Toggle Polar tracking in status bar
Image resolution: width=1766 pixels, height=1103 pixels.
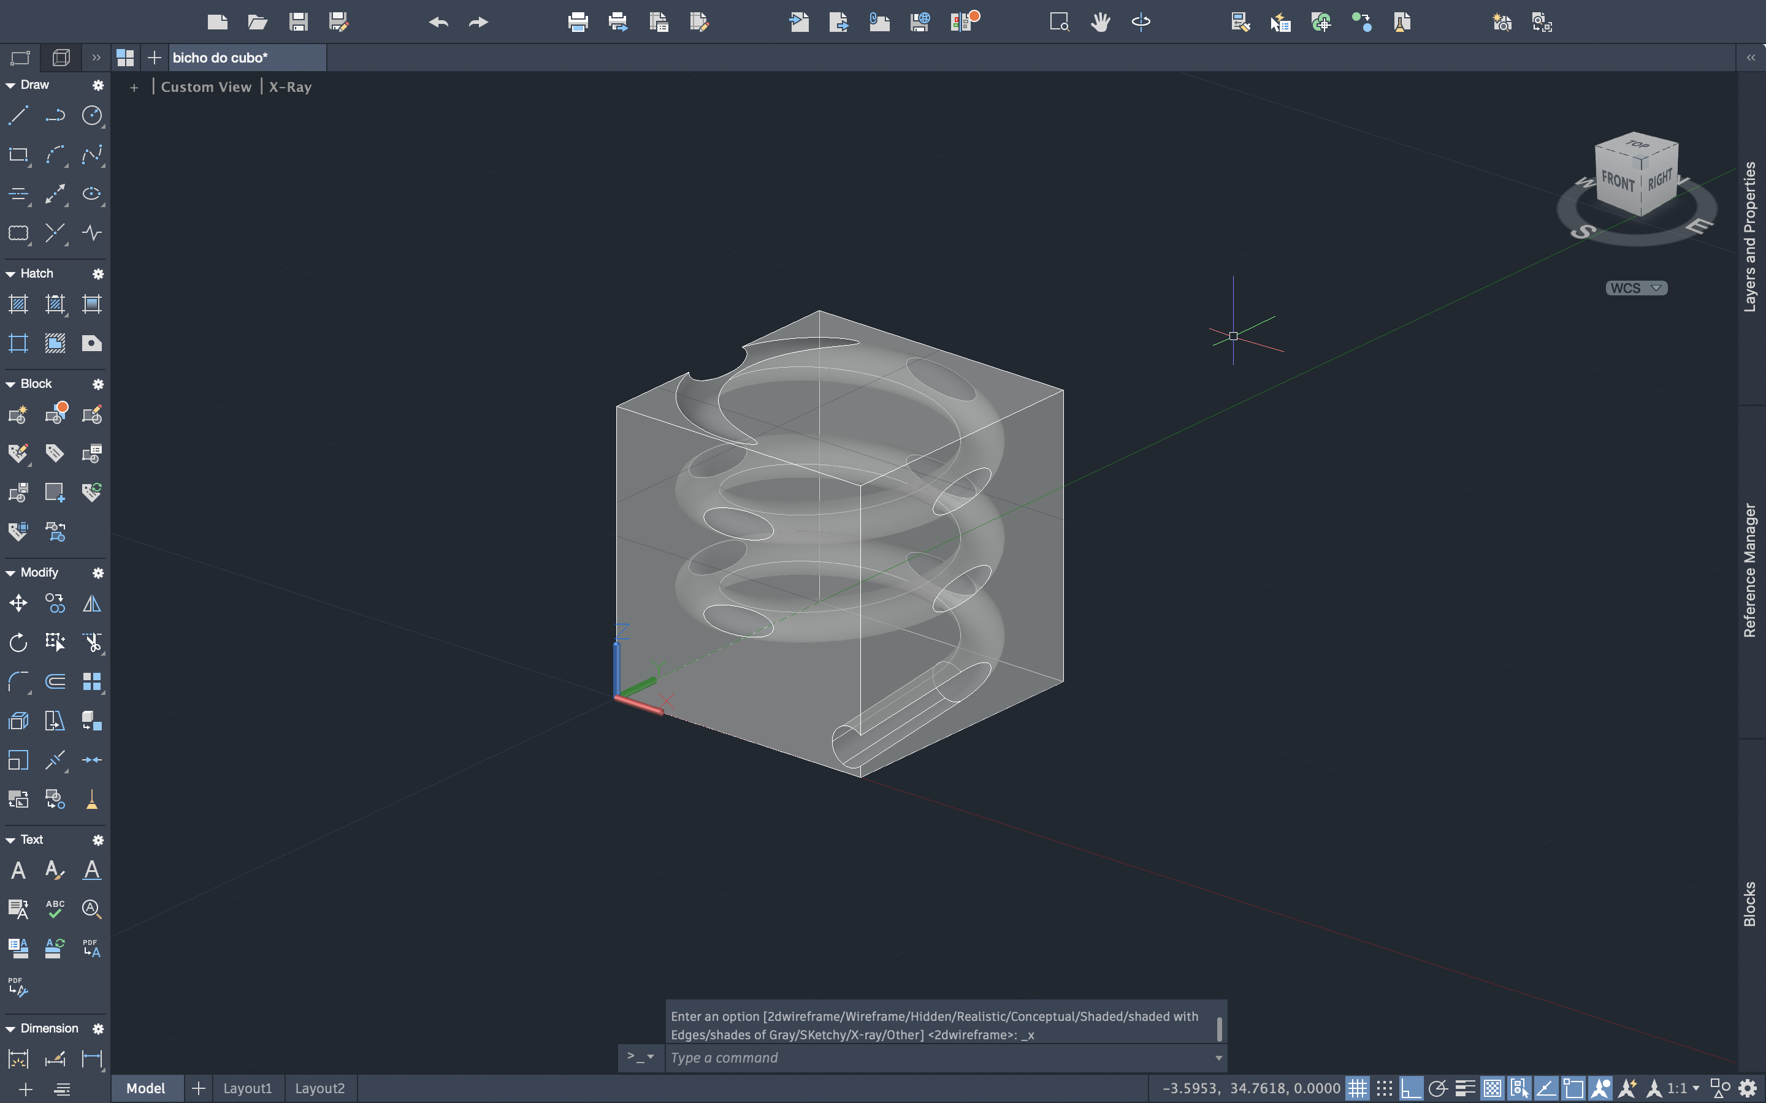(1437, 1088)
